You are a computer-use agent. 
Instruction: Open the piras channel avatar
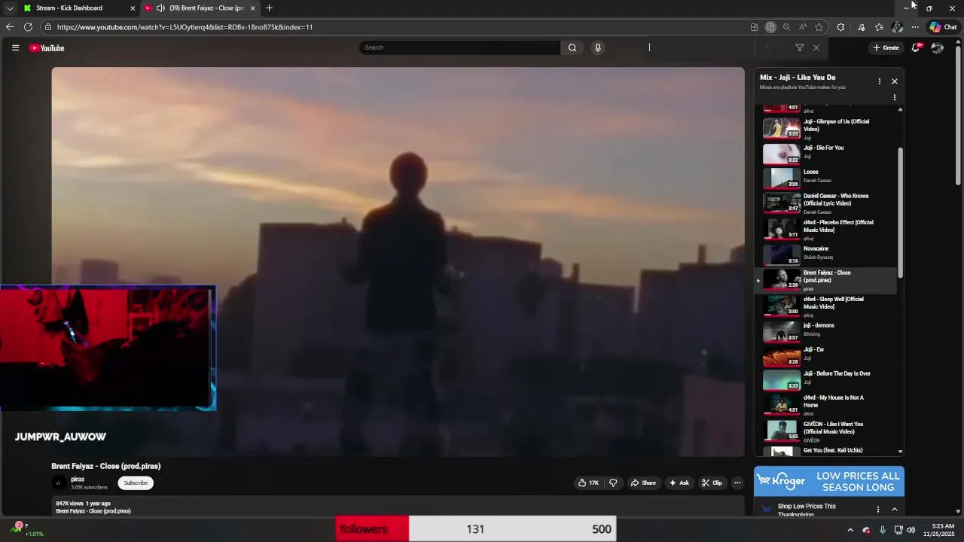click(x=58, y=483)
